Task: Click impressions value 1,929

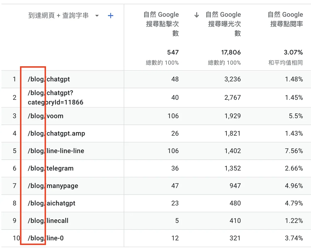Action: [233, 116]
